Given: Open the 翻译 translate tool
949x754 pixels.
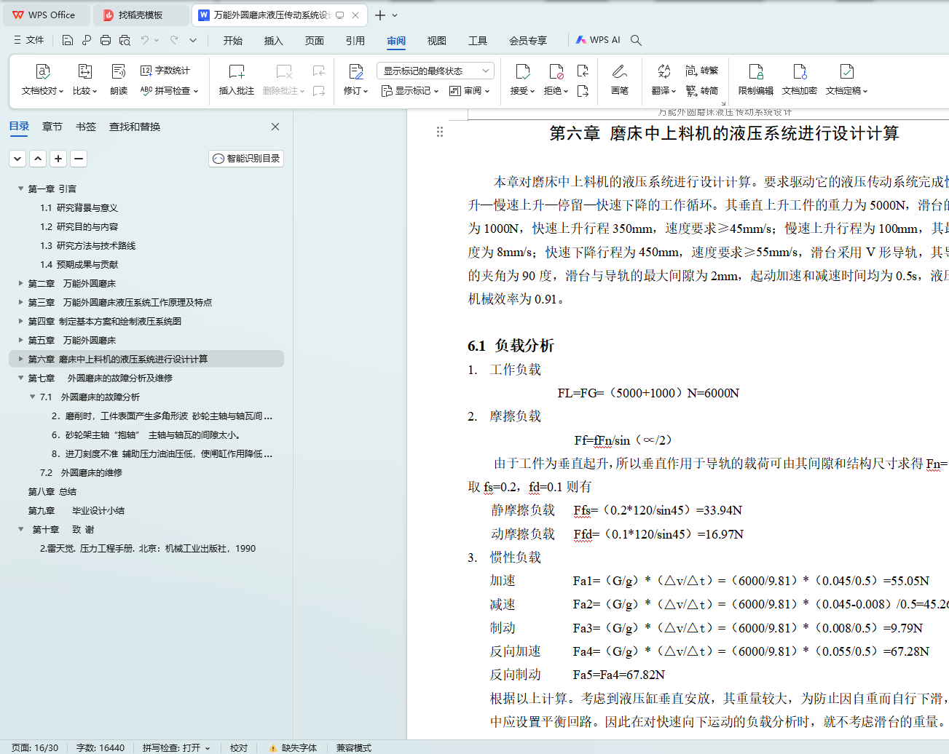Looking at the screenshot, I should (663, 80).
